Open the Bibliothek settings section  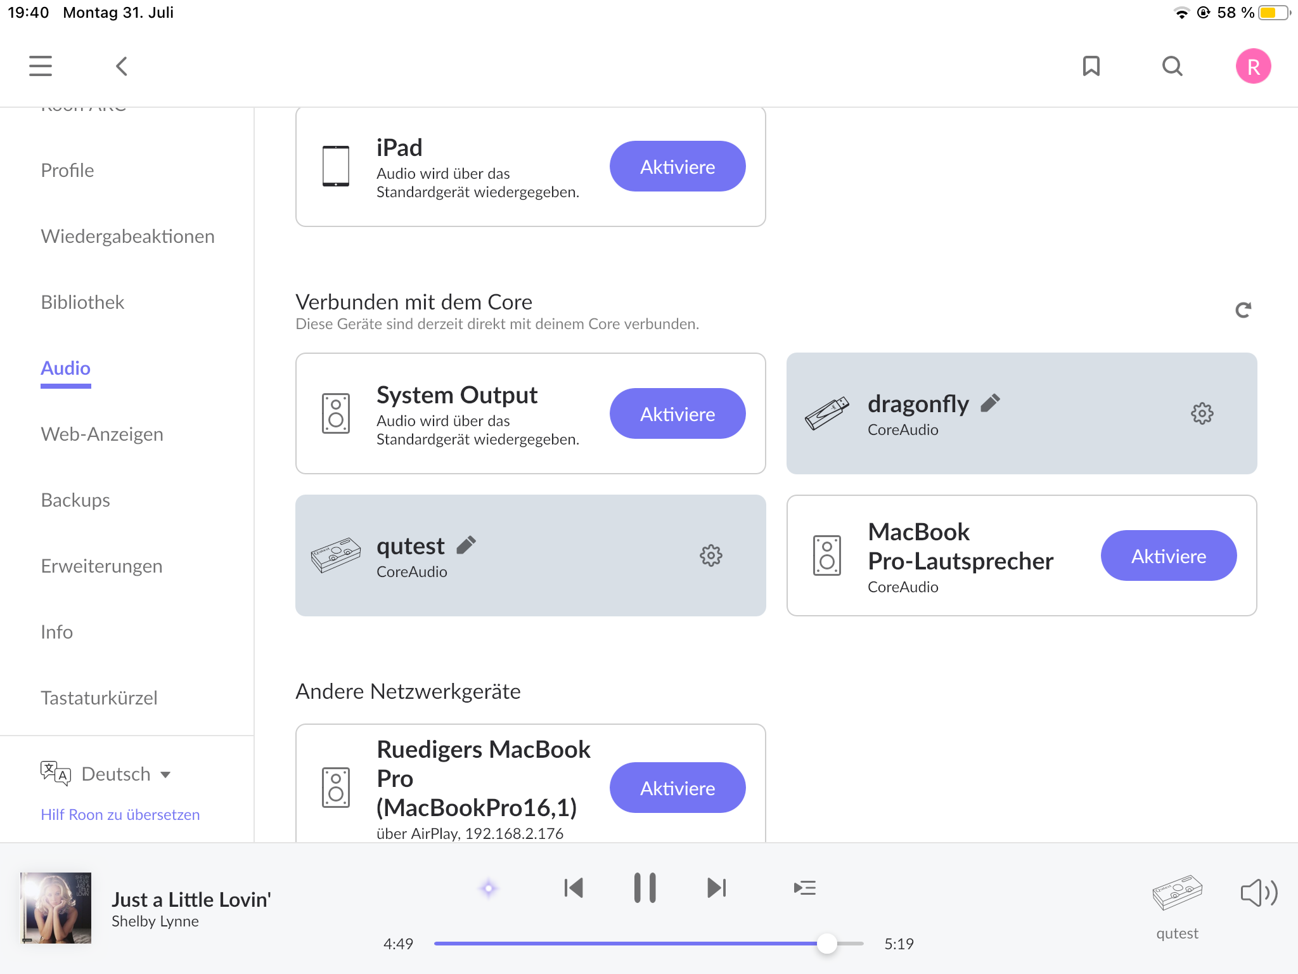(82, 302)
